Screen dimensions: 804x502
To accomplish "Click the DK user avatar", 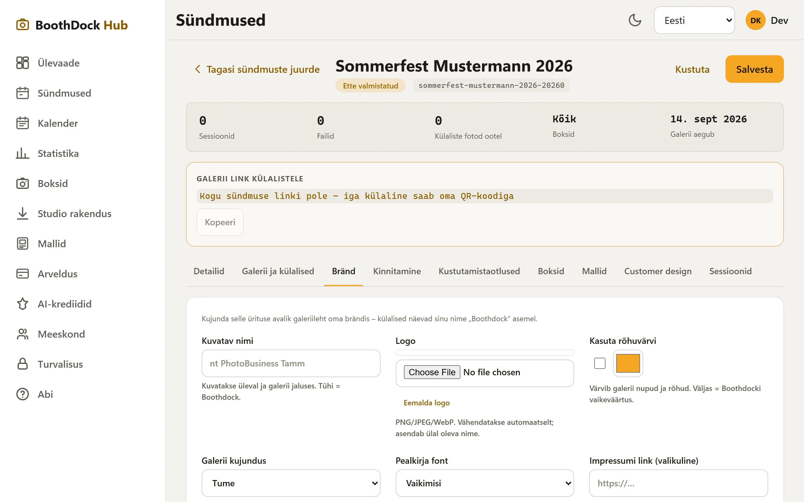I will [756, 20].
